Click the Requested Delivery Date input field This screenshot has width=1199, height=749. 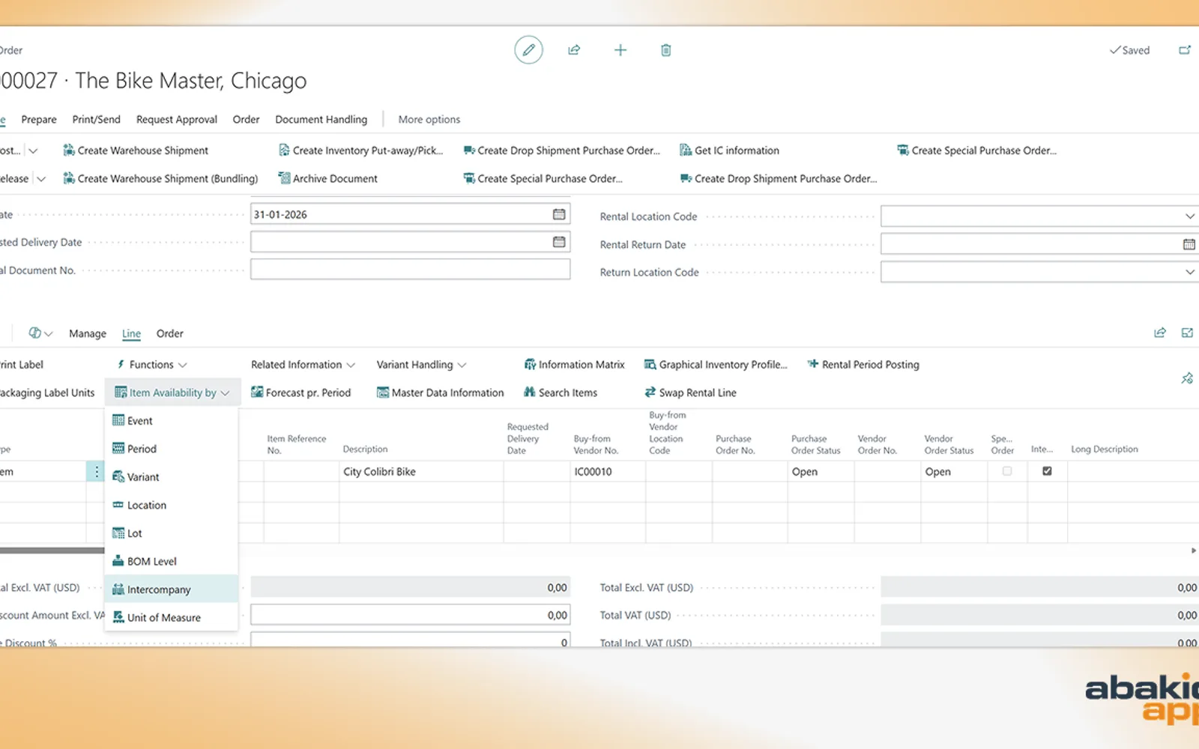(410, 242)
